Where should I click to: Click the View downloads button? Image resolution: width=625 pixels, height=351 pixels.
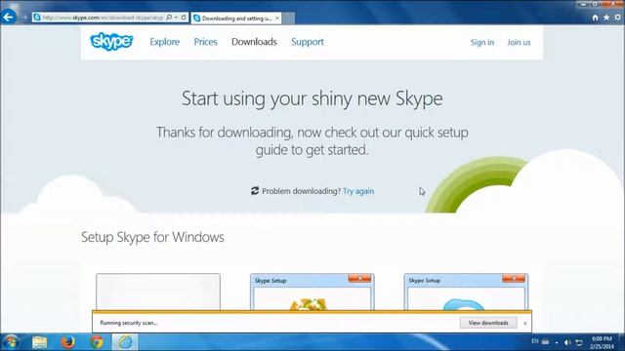click(x=488, y=323)
